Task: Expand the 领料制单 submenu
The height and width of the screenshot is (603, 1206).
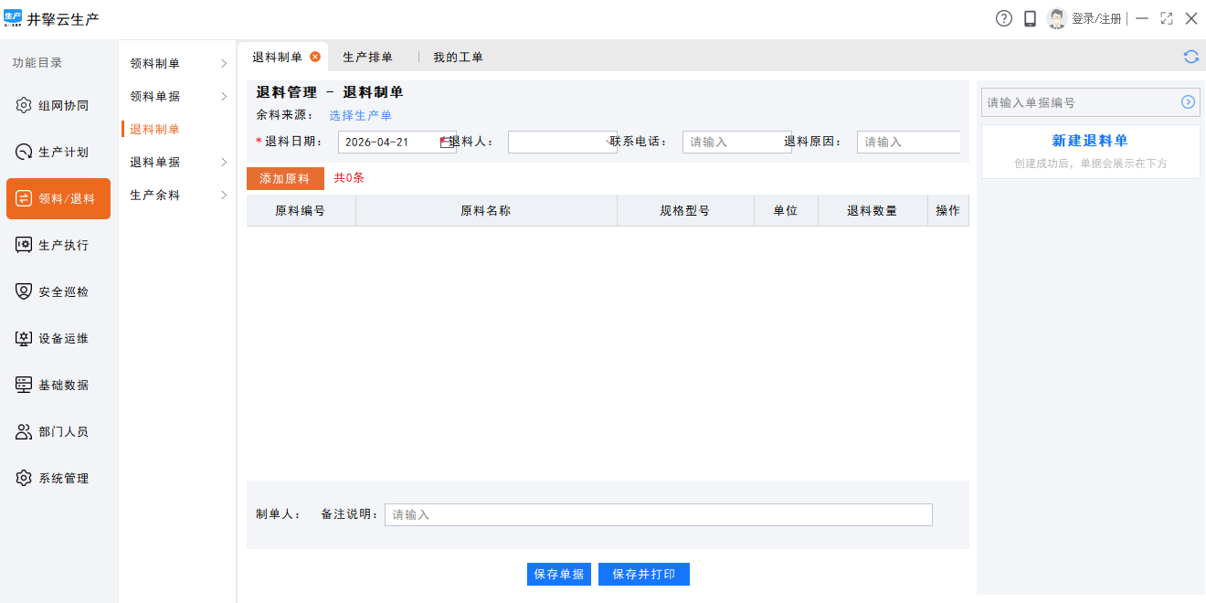Action: click(x=177, y=63)
